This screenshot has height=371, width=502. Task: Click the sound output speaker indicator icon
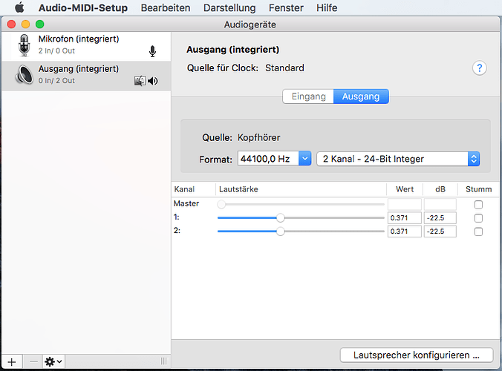(x=153, y=81)
